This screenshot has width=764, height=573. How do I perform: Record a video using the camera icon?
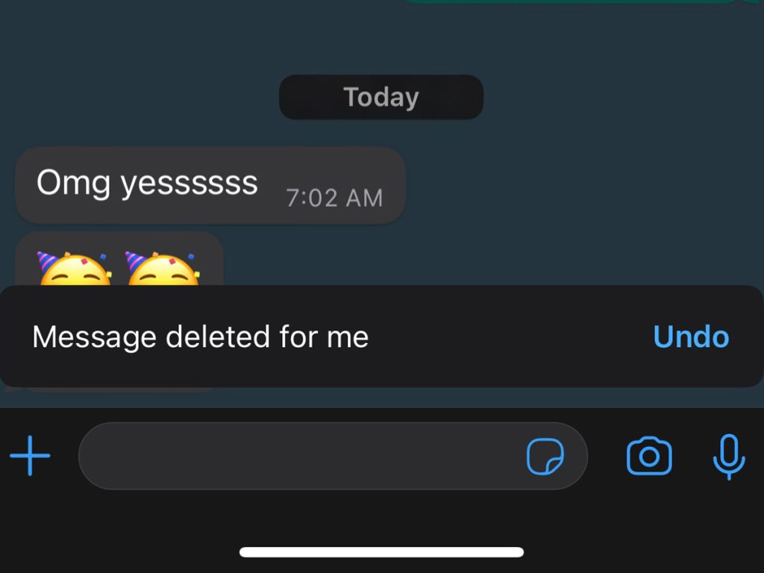(651, 456)
